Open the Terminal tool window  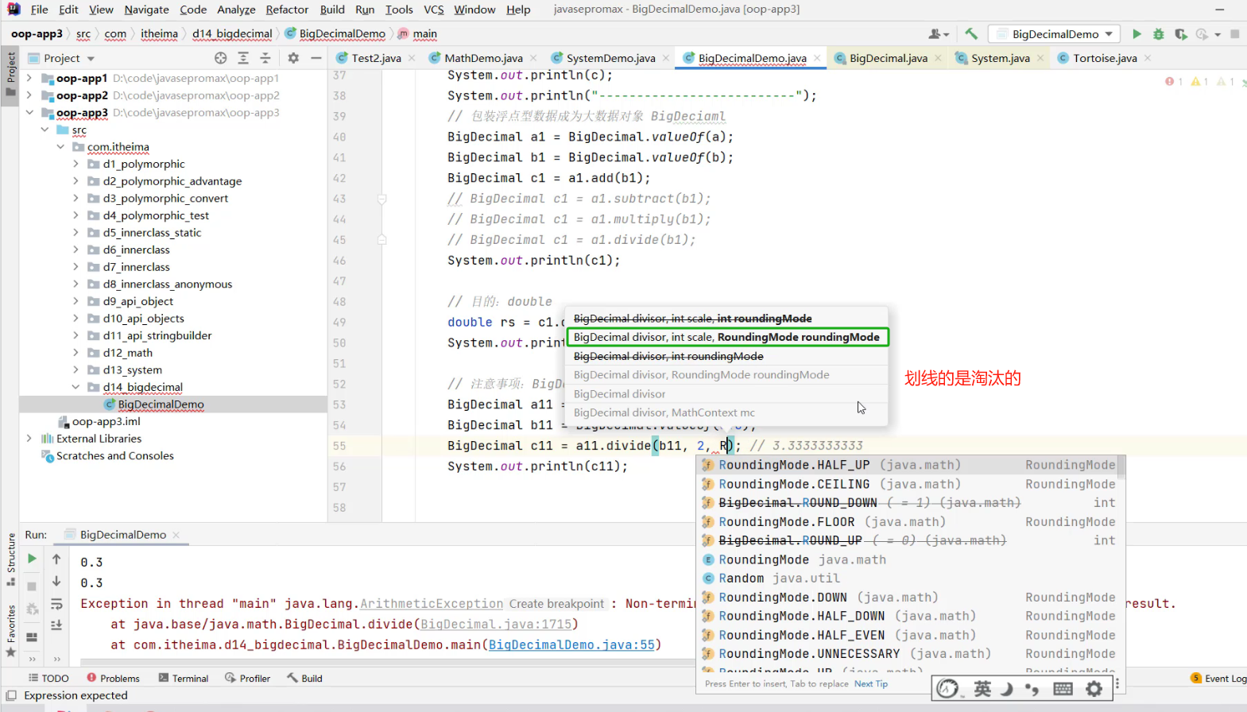pyautogui.click(x=184, y=678)
